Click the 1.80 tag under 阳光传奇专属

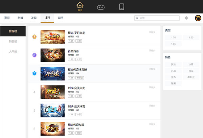click(x=71, y=133)
